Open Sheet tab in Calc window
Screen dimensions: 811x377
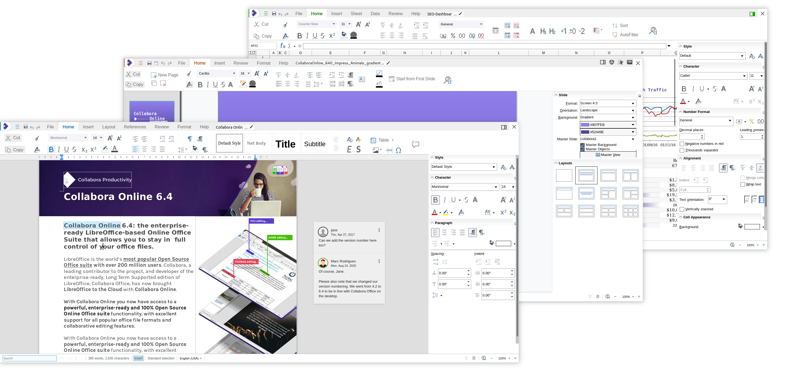[356, 14]
